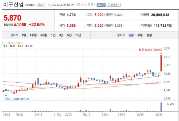The image size is (179, 121).
Task: Open the 기업개요 dropdown
Action: pyautogui.click(x=114, y=5)
